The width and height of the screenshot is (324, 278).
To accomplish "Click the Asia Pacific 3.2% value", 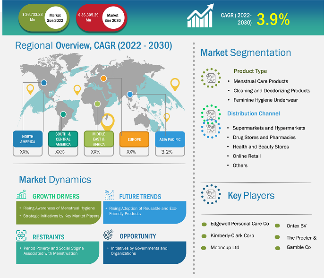I will [167, 152].
